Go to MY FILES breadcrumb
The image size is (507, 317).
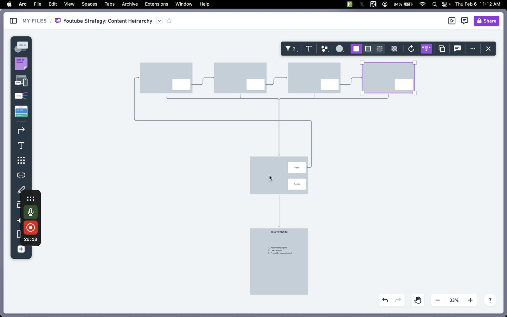[35, 21]
